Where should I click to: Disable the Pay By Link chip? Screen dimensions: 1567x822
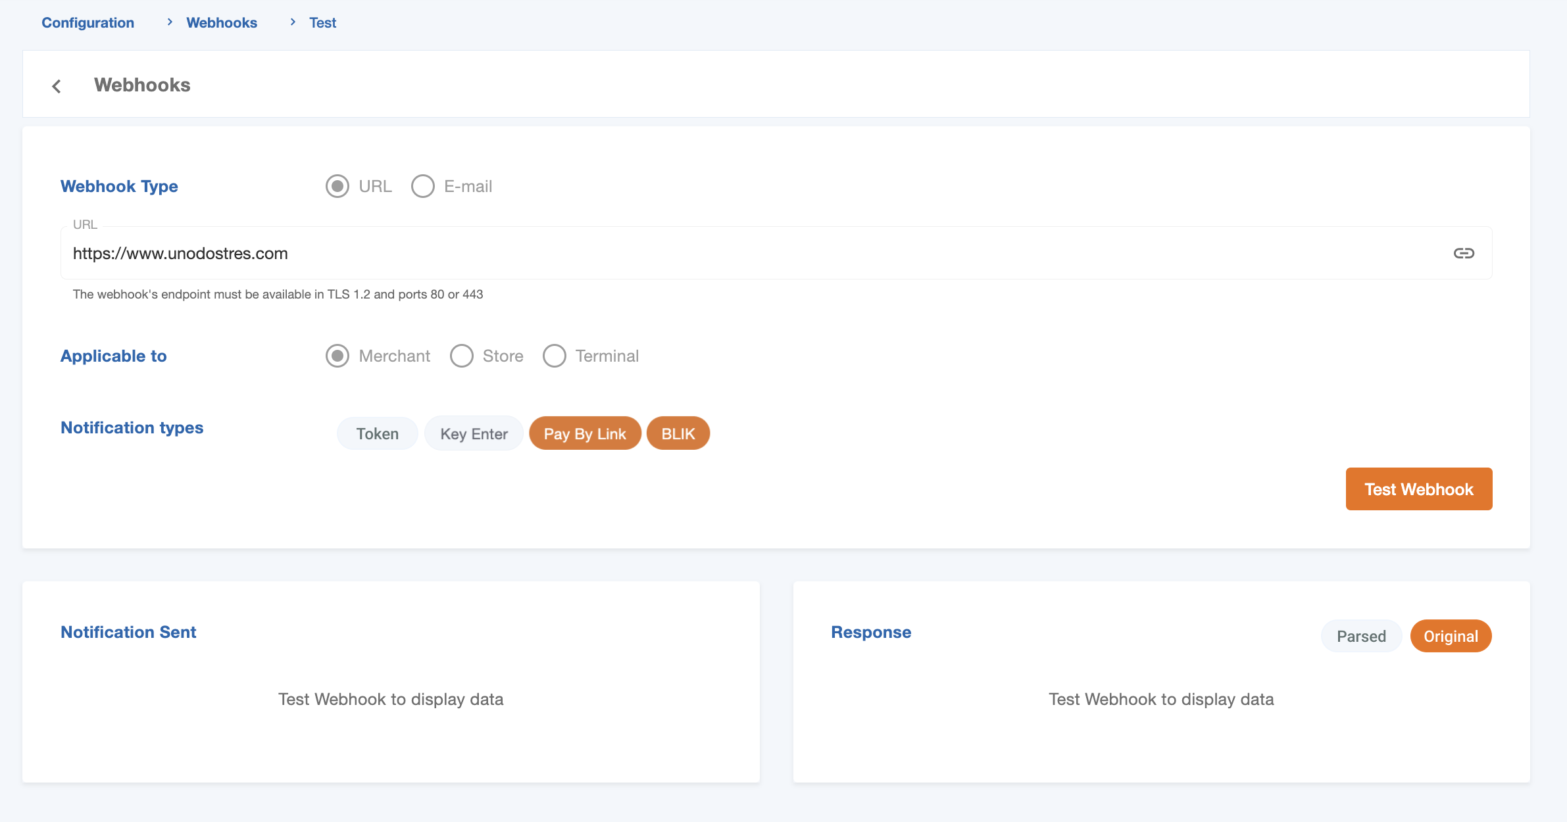[584, 434]
